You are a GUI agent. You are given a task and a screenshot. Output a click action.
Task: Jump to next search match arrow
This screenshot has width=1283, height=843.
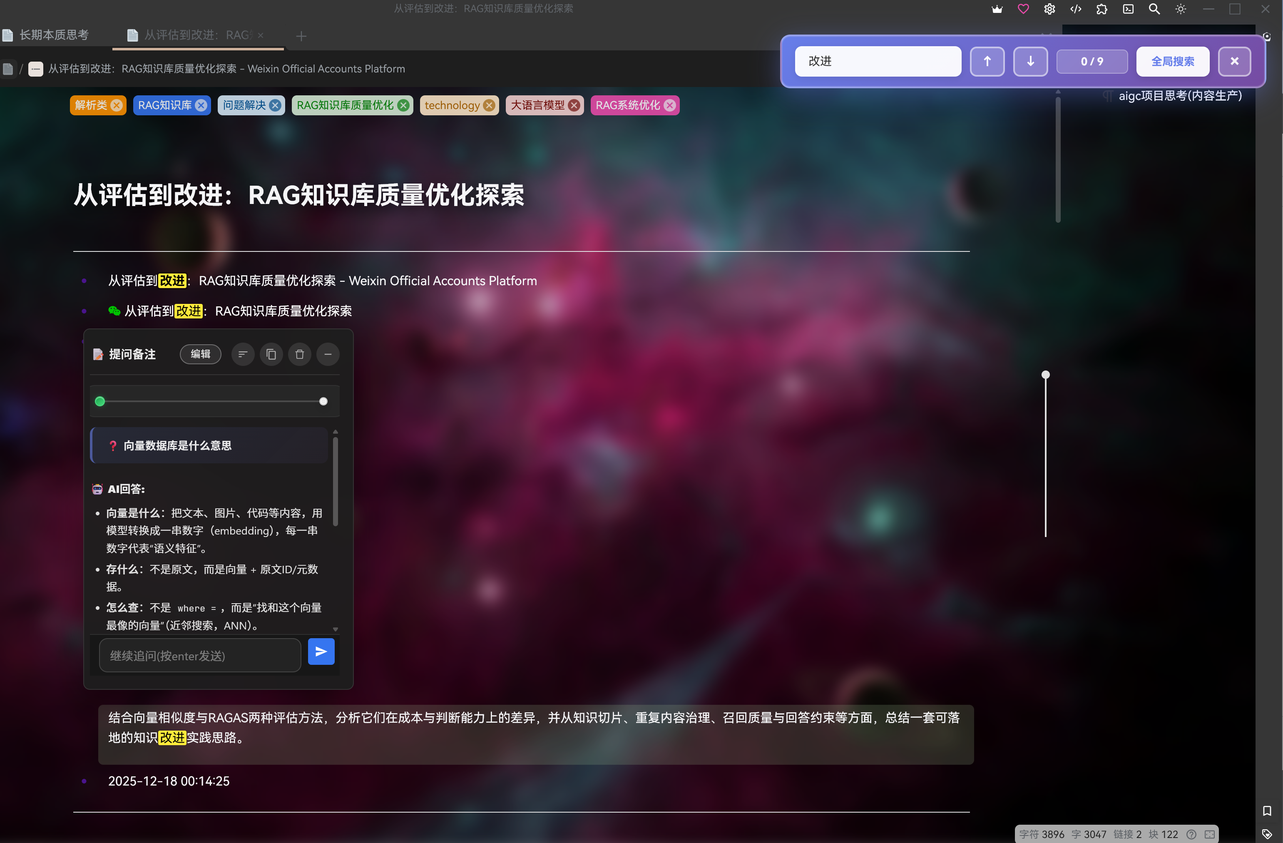click(1030, 62)
